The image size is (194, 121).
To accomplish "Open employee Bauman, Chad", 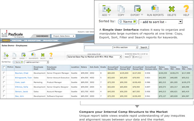I will tap(22, 73).
